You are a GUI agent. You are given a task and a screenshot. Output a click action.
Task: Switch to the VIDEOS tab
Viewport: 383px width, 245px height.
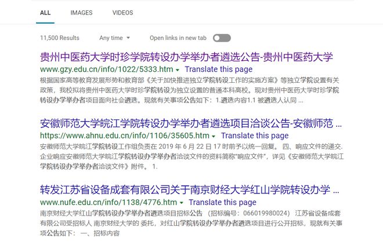tap(122, 12)
